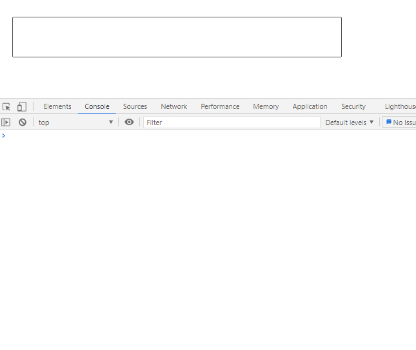Open the Application tab

310,106
